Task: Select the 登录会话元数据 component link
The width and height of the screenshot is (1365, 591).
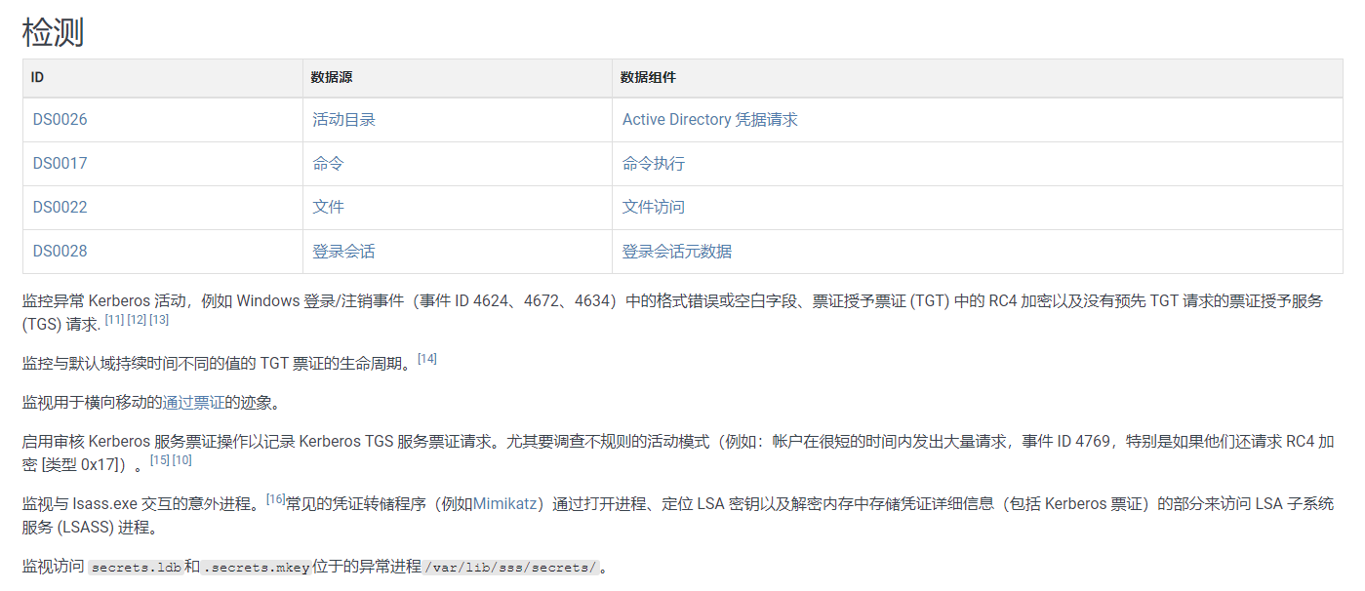Action: 677,252
